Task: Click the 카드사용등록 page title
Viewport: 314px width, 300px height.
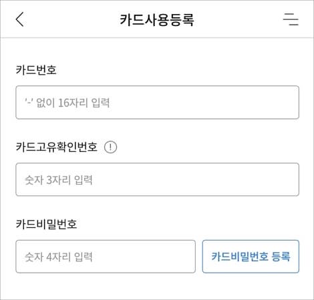Action: pyautogui.click(x=157, y=20)
